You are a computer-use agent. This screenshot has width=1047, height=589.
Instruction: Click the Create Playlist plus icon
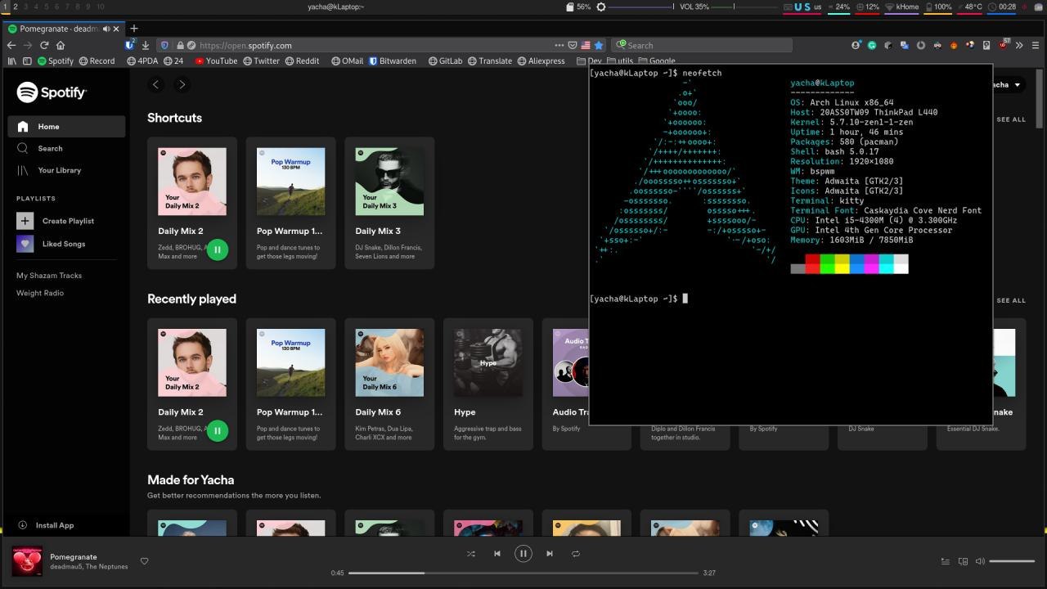click(x=25, y=221)
